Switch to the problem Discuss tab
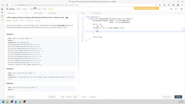The image size is (185, 104). (x=38, y=13)
